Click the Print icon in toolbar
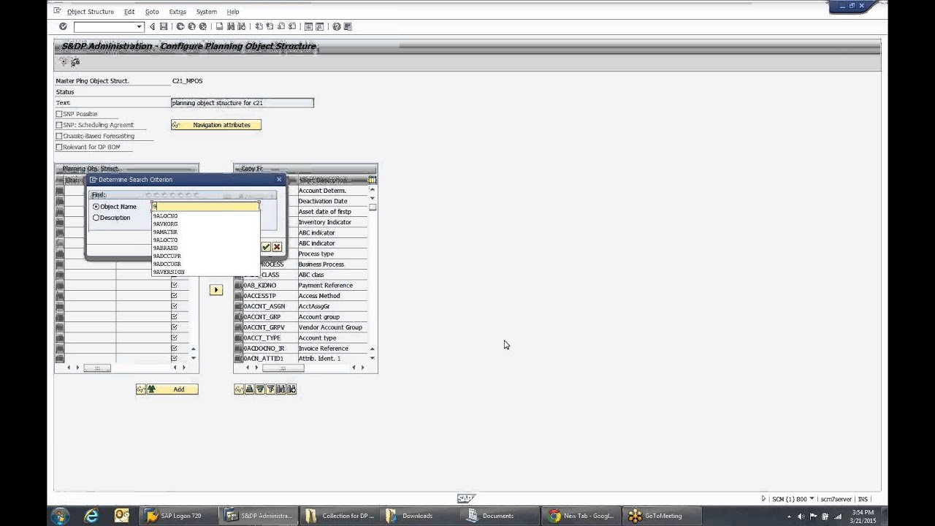The height and width of the screenshot is (526, 935). point(219,26)
